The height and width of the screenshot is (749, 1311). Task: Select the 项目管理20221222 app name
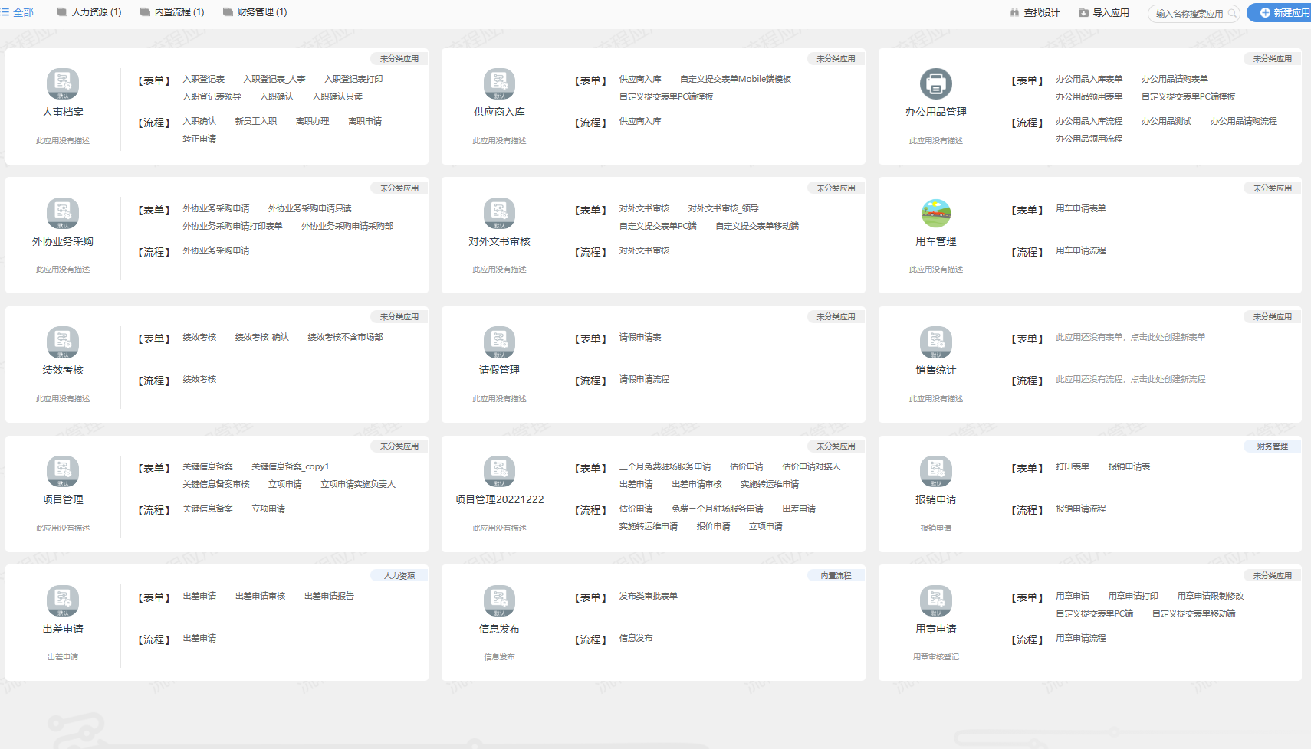coord(499,499)
